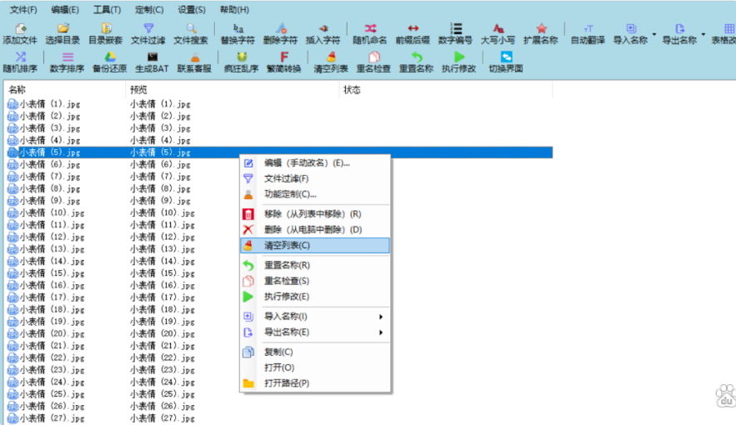Click preview cell 小表情 (25).jpg

[162, 394]
